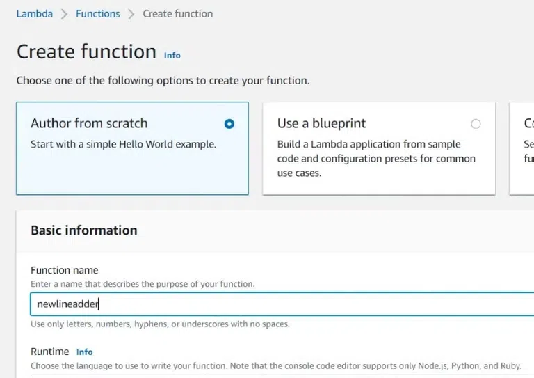Select the Use a blueprint radio button
Viewport: 534px width, 378px height.
(x=476, y=124)
